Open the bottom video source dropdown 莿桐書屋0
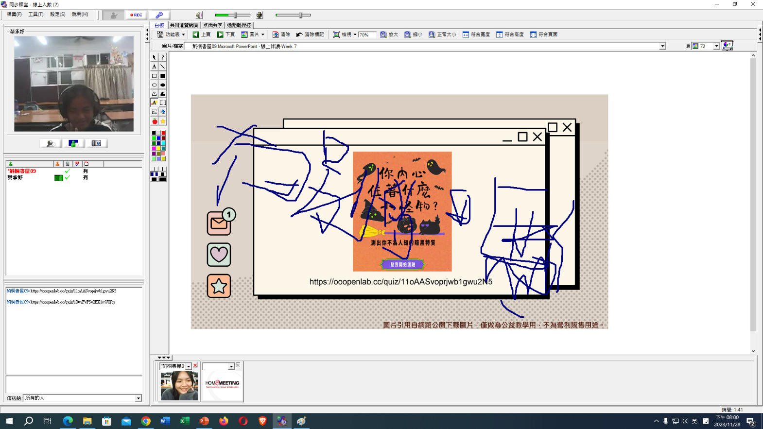Screen dimensions: 763x429 pyautogui.click(x=188, y=366)
